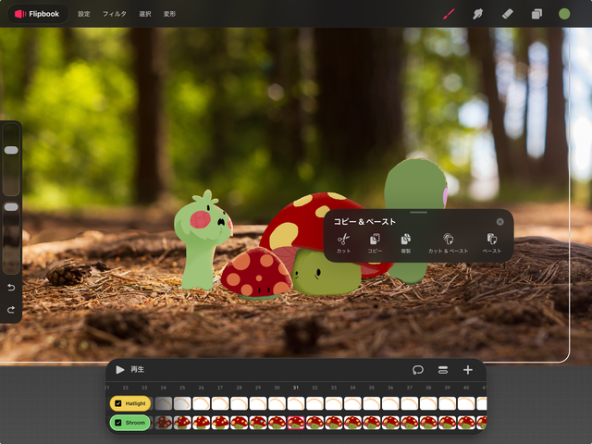The image size is (592, 444).
Task: Select Hatlight frame 39 thumbnail
Action: click(x=448, y=403)
